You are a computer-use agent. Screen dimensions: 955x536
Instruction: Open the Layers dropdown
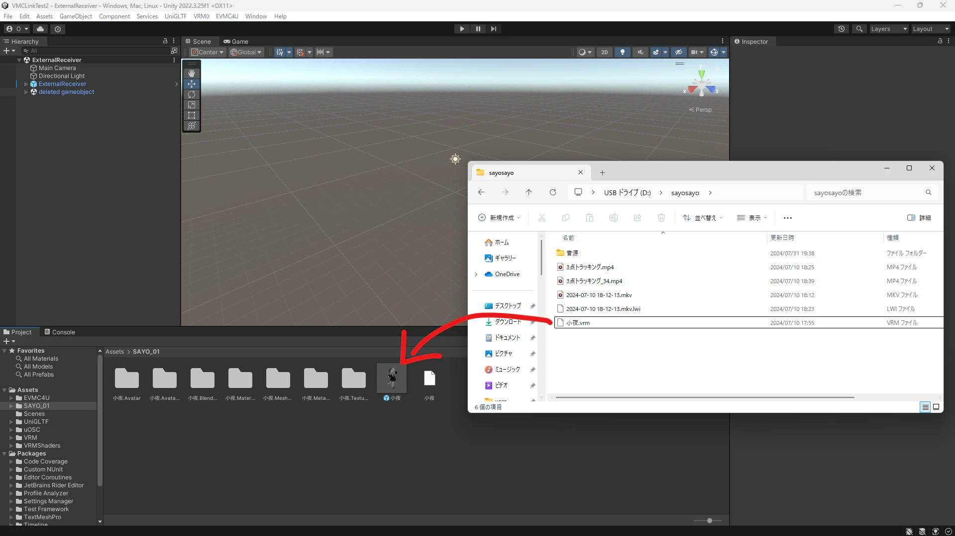tap(889, 29)
